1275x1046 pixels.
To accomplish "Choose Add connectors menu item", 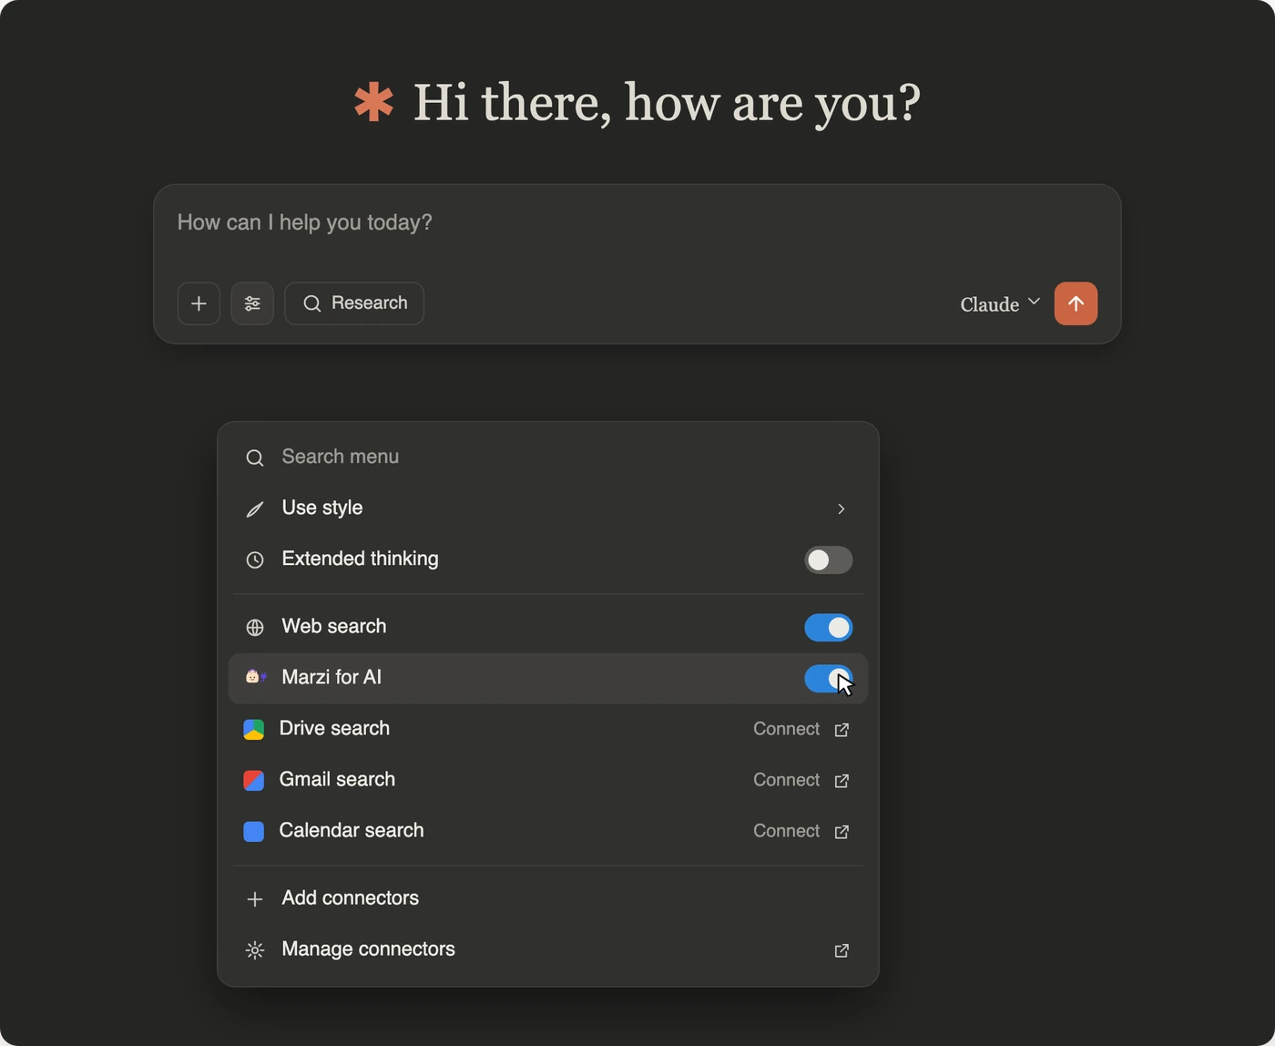I will coord(547,898).
